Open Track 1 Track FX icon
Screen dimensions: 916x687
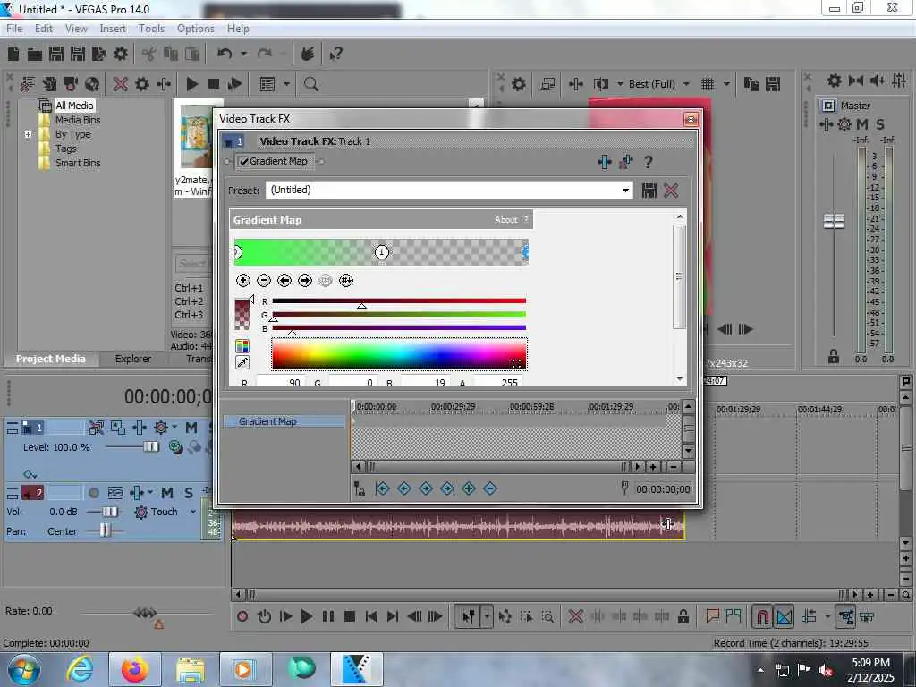[140, 428]
